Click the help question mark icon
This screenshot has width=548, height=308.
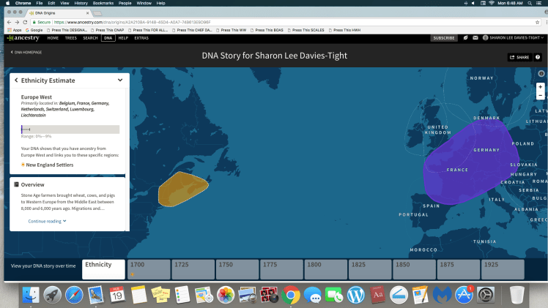coord(538,57)
